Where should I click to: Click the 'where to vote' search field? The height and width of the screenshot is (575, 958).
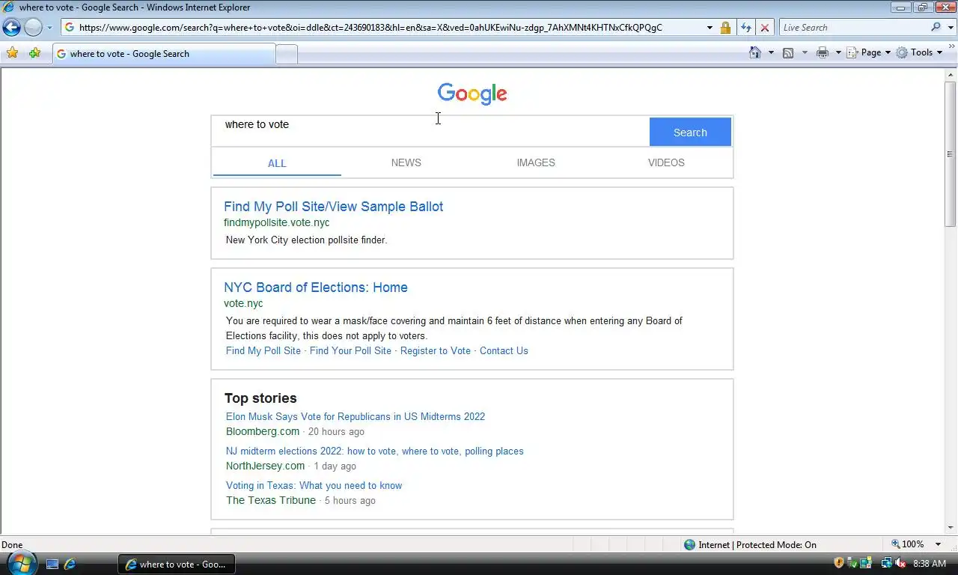point(430,131)
